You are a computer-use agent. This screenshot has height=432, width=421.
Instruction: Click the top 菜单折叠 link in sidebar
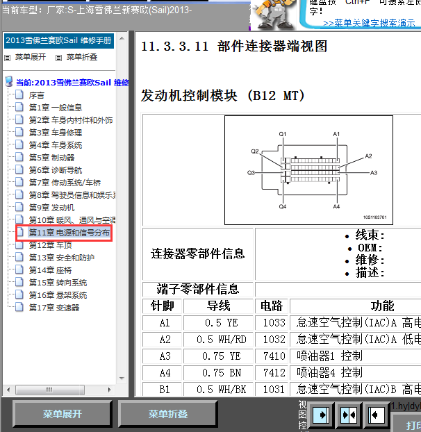pos(82,57)
